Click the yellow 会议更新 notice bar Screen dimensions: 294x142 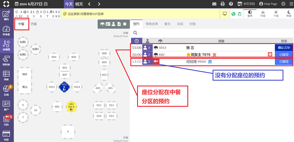[x=141, y=14]
